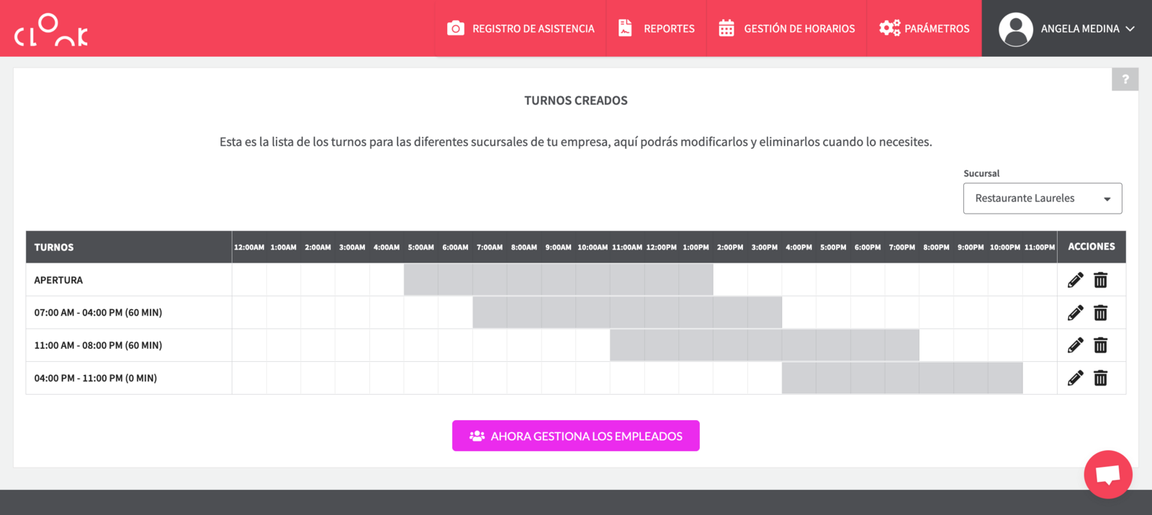Edit the 11:00 AM - 08:00 PM shift
Screen dimensions: 1152x515
coord(1075,345)
